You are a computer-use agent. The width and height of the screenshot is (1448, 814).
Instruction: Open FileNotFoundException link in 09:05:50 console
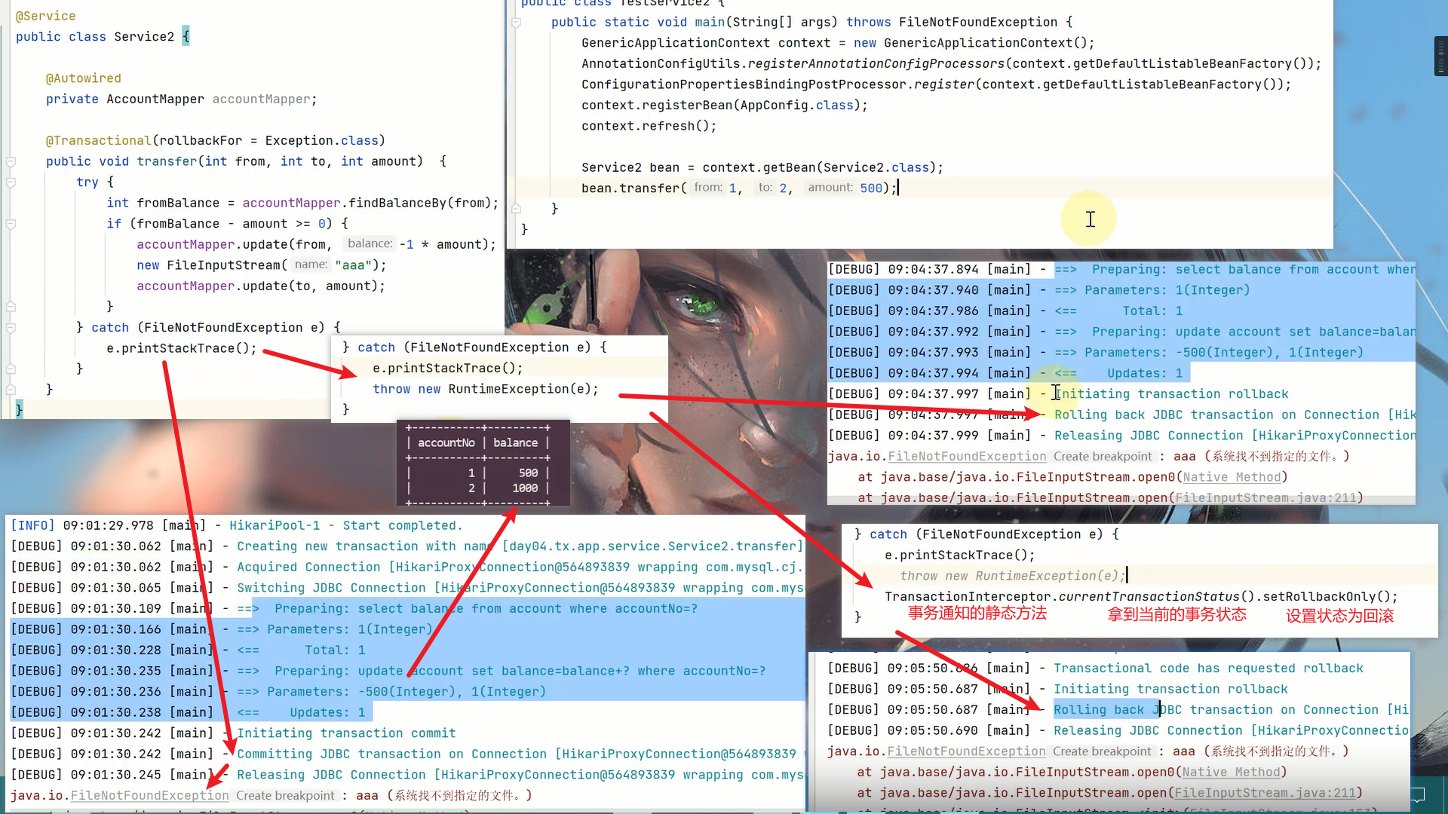pos(966,751)
